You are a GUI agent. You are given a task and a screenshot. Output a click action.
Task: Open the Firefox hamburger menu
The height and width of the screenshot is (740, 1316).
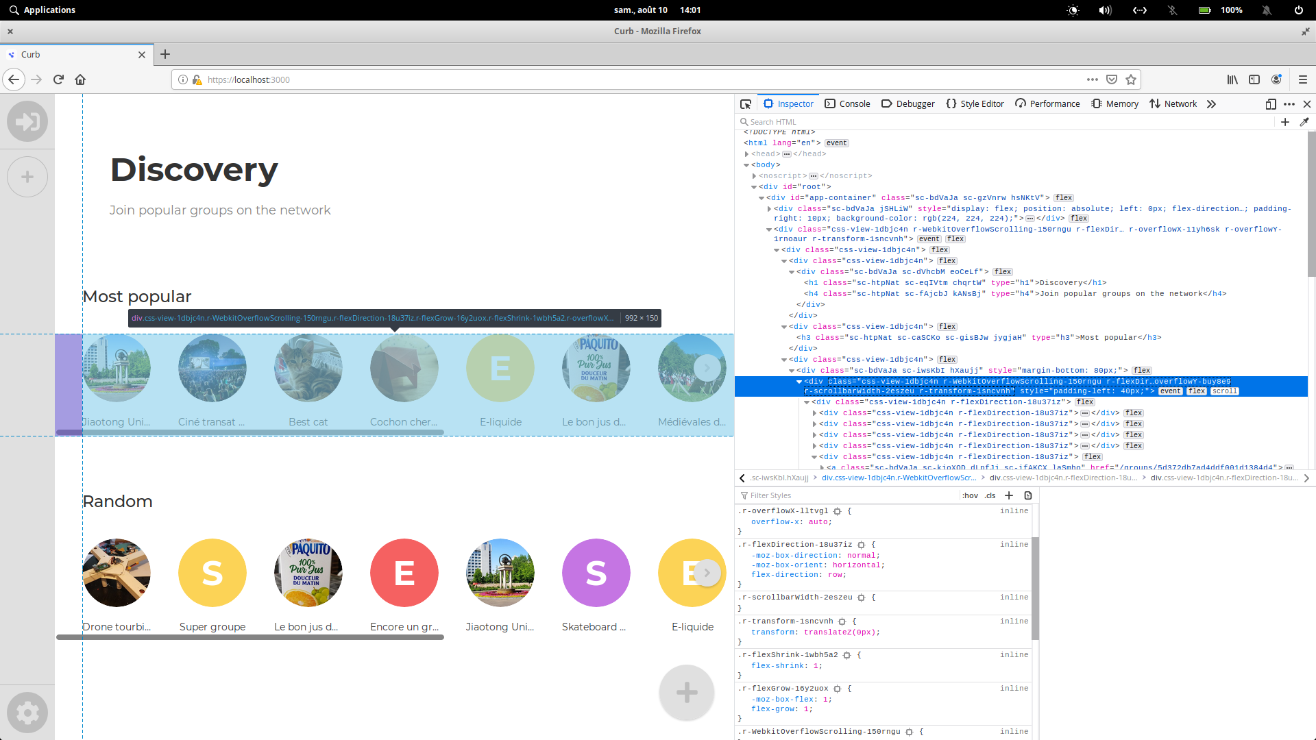tap(1303, 79)
